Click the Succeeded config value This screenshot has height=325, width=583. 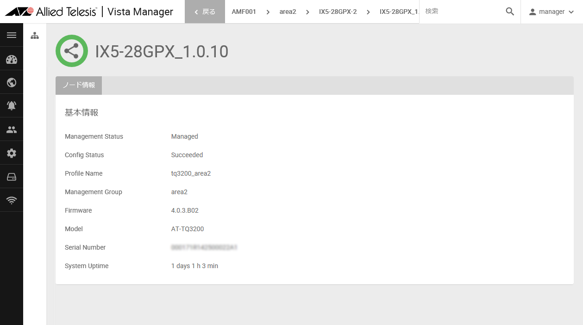coord(187,155)
